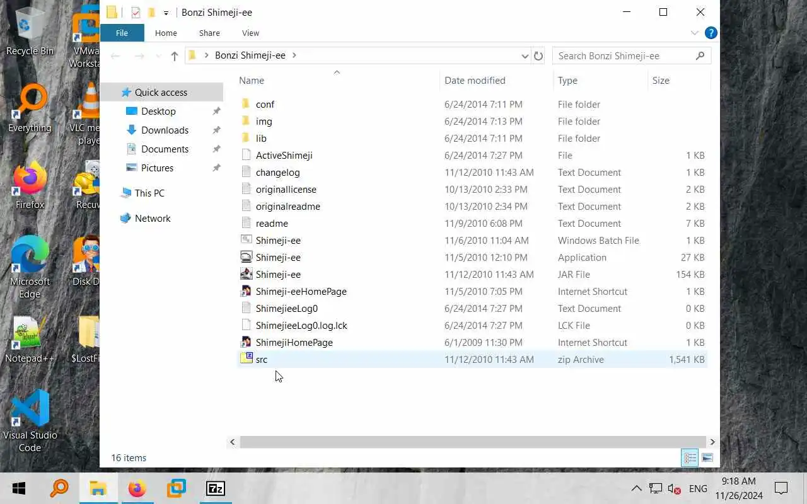The height and width of the screenshot is (504, 807).
Task: Click the horizontal scrollbar thumb
Action: tap(472, 442)
